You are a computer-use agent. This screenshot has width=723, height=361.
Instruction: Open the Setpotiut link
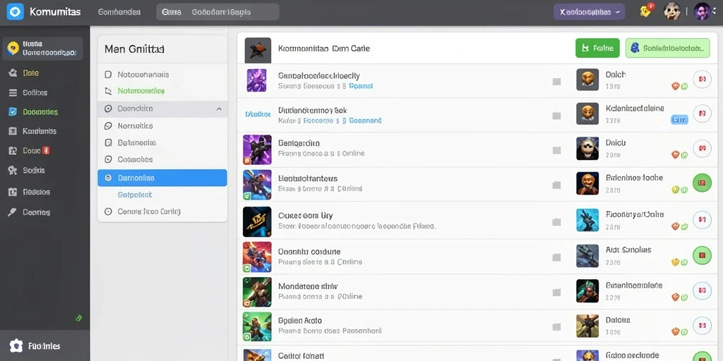[x=135, y=195]
